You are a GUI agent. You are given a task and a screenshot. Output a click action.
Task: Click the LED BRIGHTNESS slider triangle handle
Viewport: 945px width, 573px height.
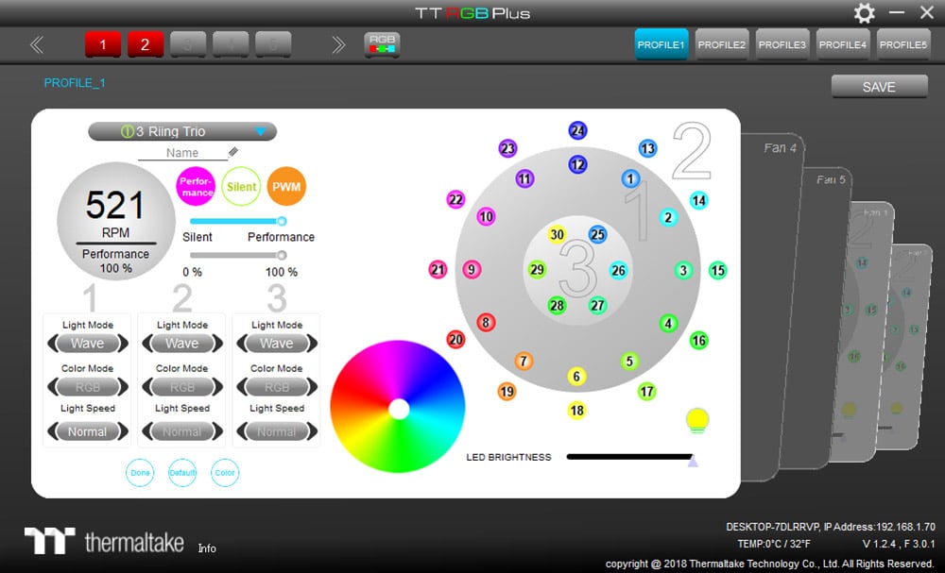pos(693,461)
